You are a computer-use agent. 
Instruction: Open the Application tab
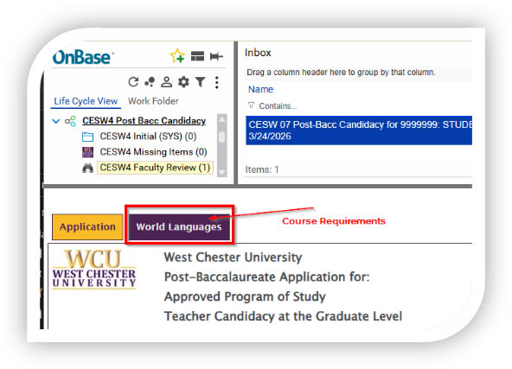(x=87, y=226)
